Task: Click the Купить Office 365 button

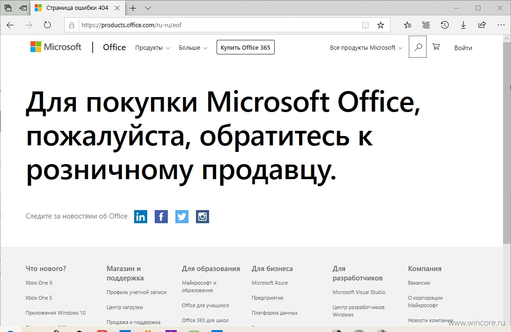Action: 245,47
